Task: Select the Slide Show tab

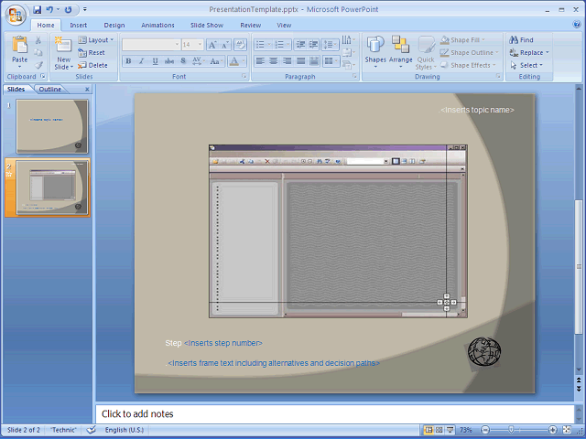Action: coord(207,25)
